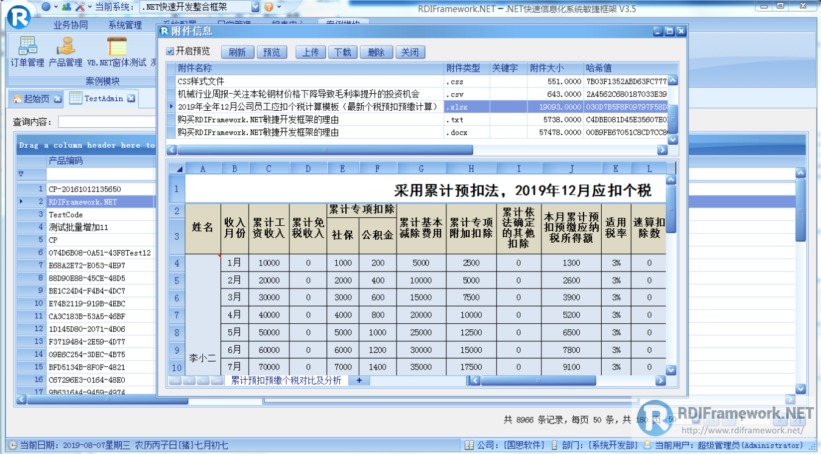Sort by 附件名称 column header
This screenshot has width=821, height=454.
[310, 68]
